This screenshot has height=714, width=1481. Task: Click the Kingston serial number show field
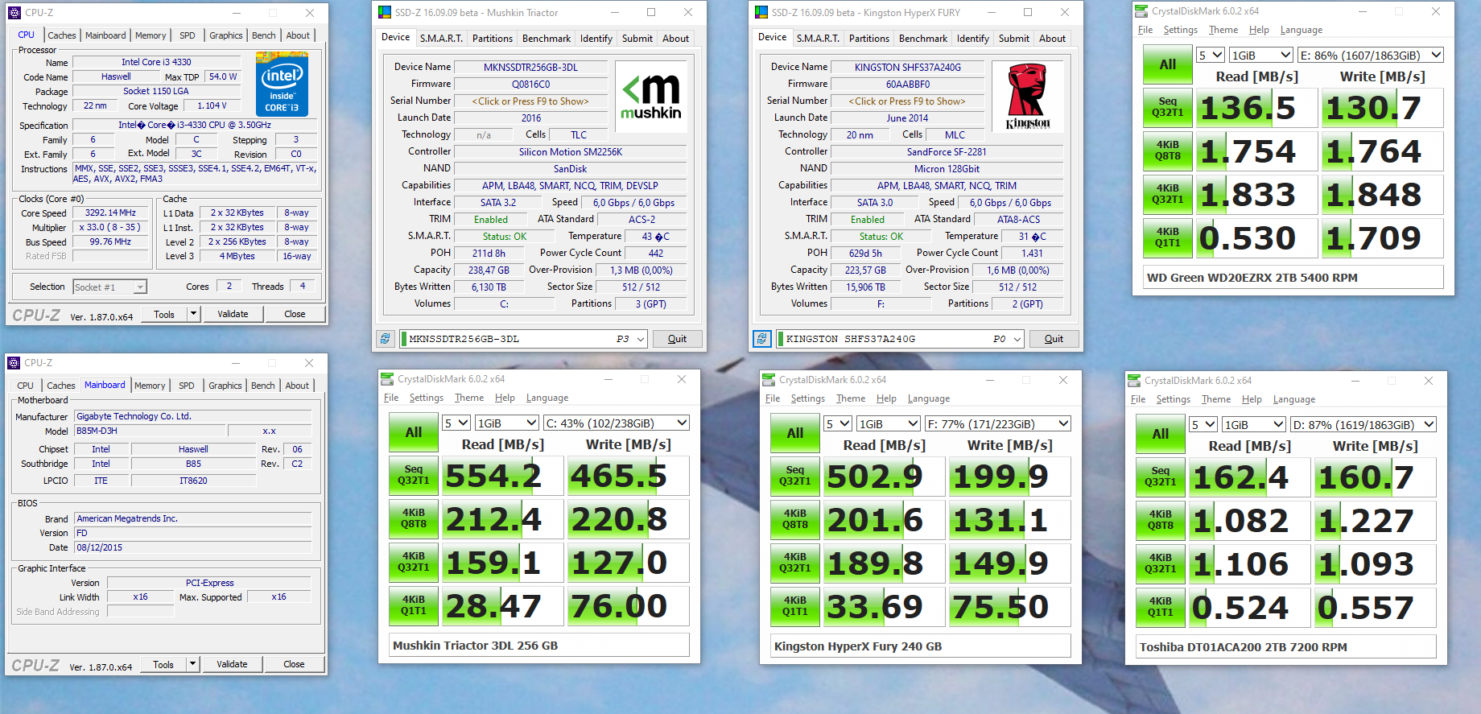coord(908,101)
